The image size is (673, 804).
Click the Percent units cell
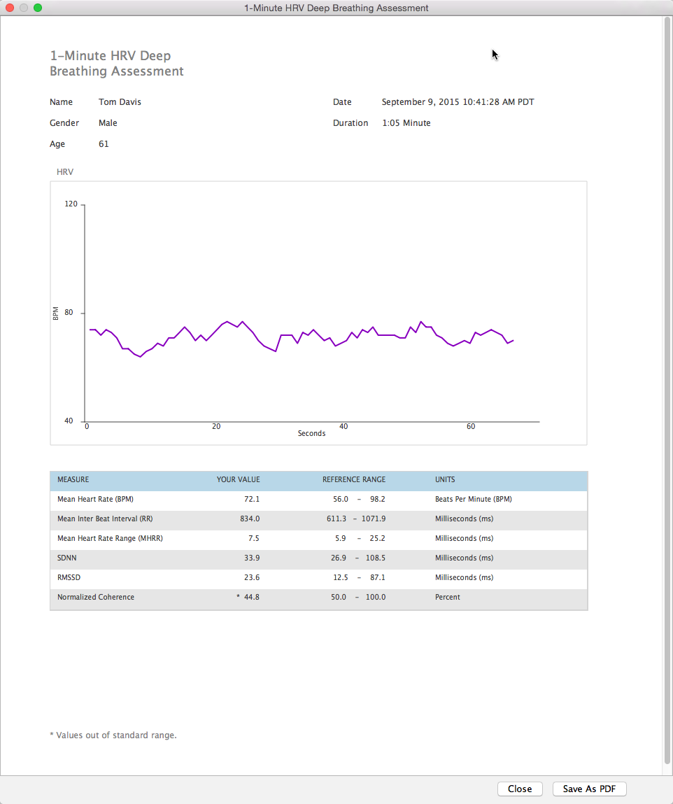click(448, 597)
